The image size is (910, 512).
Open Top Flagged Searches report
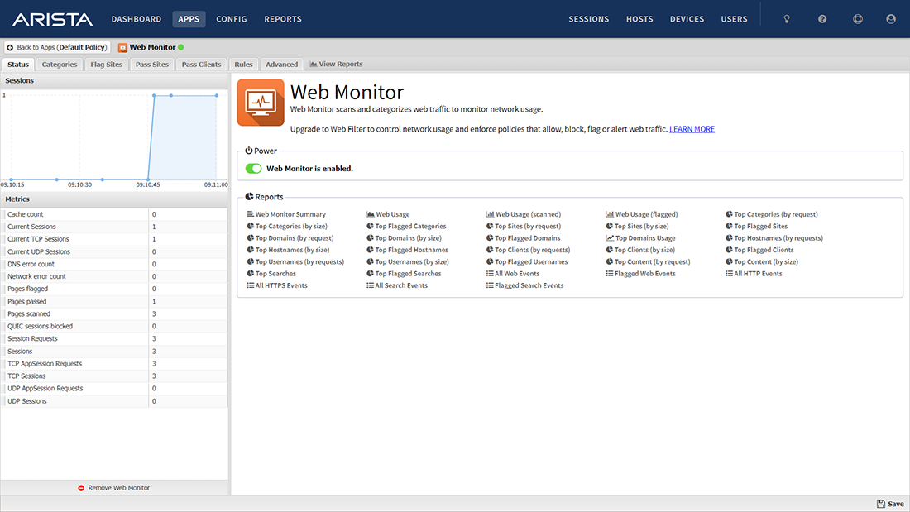point(404,274)
